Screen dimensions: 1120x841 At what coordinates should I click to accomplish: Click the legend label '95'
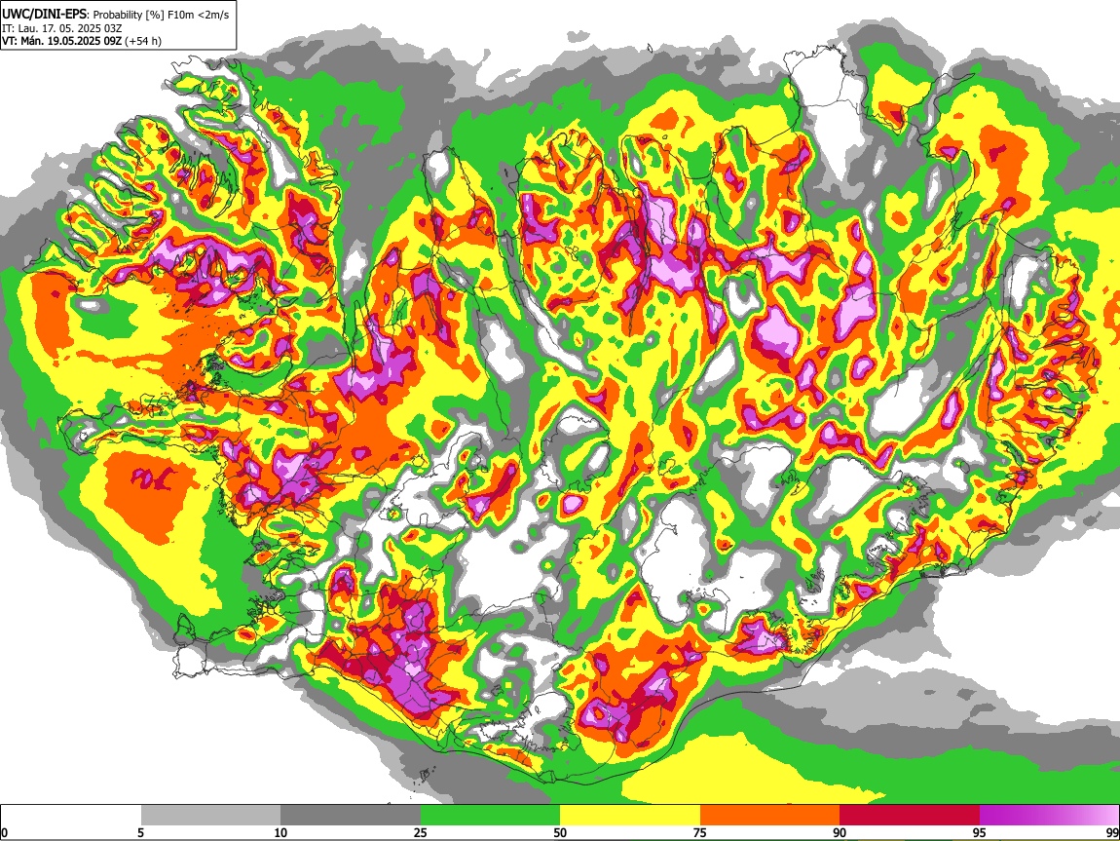[x=980, y=832]
